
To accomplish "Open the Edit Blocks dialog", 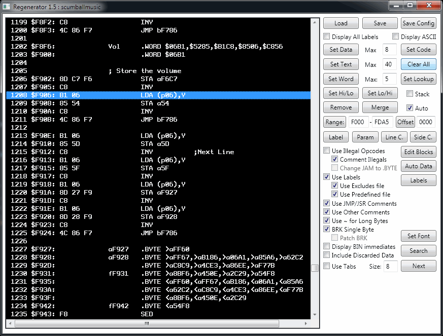I will coord(418,152).
